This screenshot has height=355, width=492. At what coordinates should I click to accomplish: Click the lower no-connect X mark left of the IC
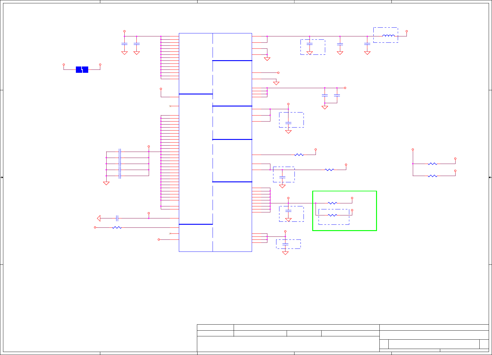click(x=170, y=233)
